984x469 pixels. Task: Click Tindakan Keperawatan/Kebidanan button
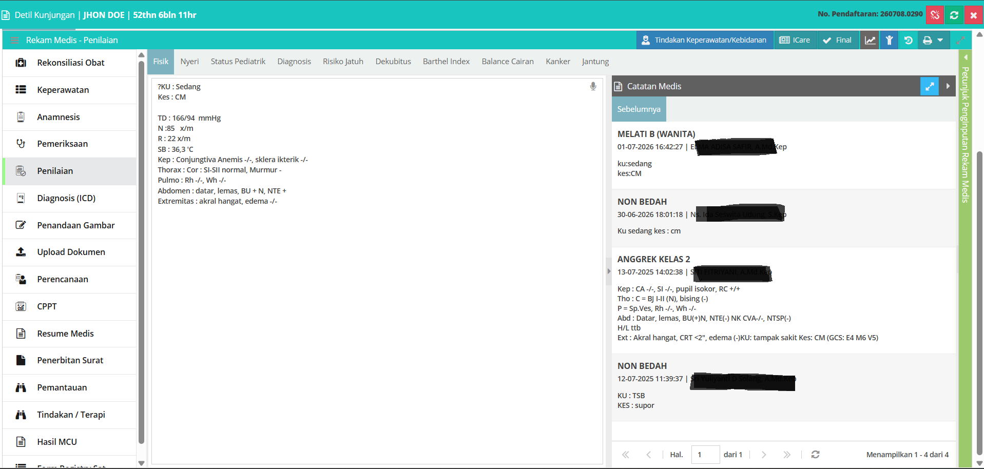[705, 40]
